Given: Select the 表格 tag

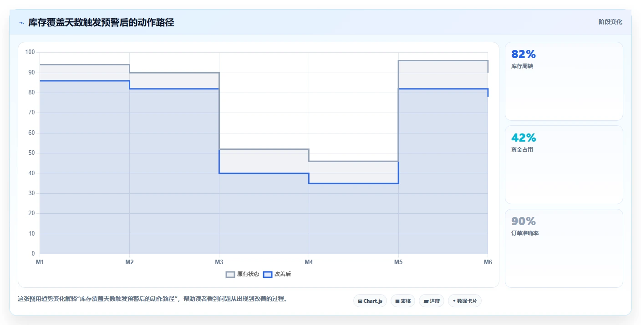Looking at the screenshot, I should point(403,301).
